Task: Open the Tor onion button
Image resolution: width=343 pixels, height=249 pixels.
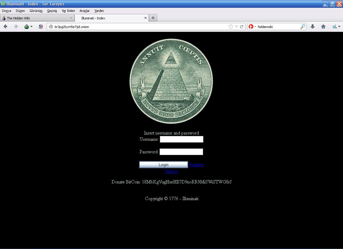Action: (x=26, y=27)
